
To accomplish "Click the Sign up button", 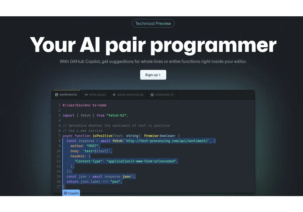I will click(153, 75).
